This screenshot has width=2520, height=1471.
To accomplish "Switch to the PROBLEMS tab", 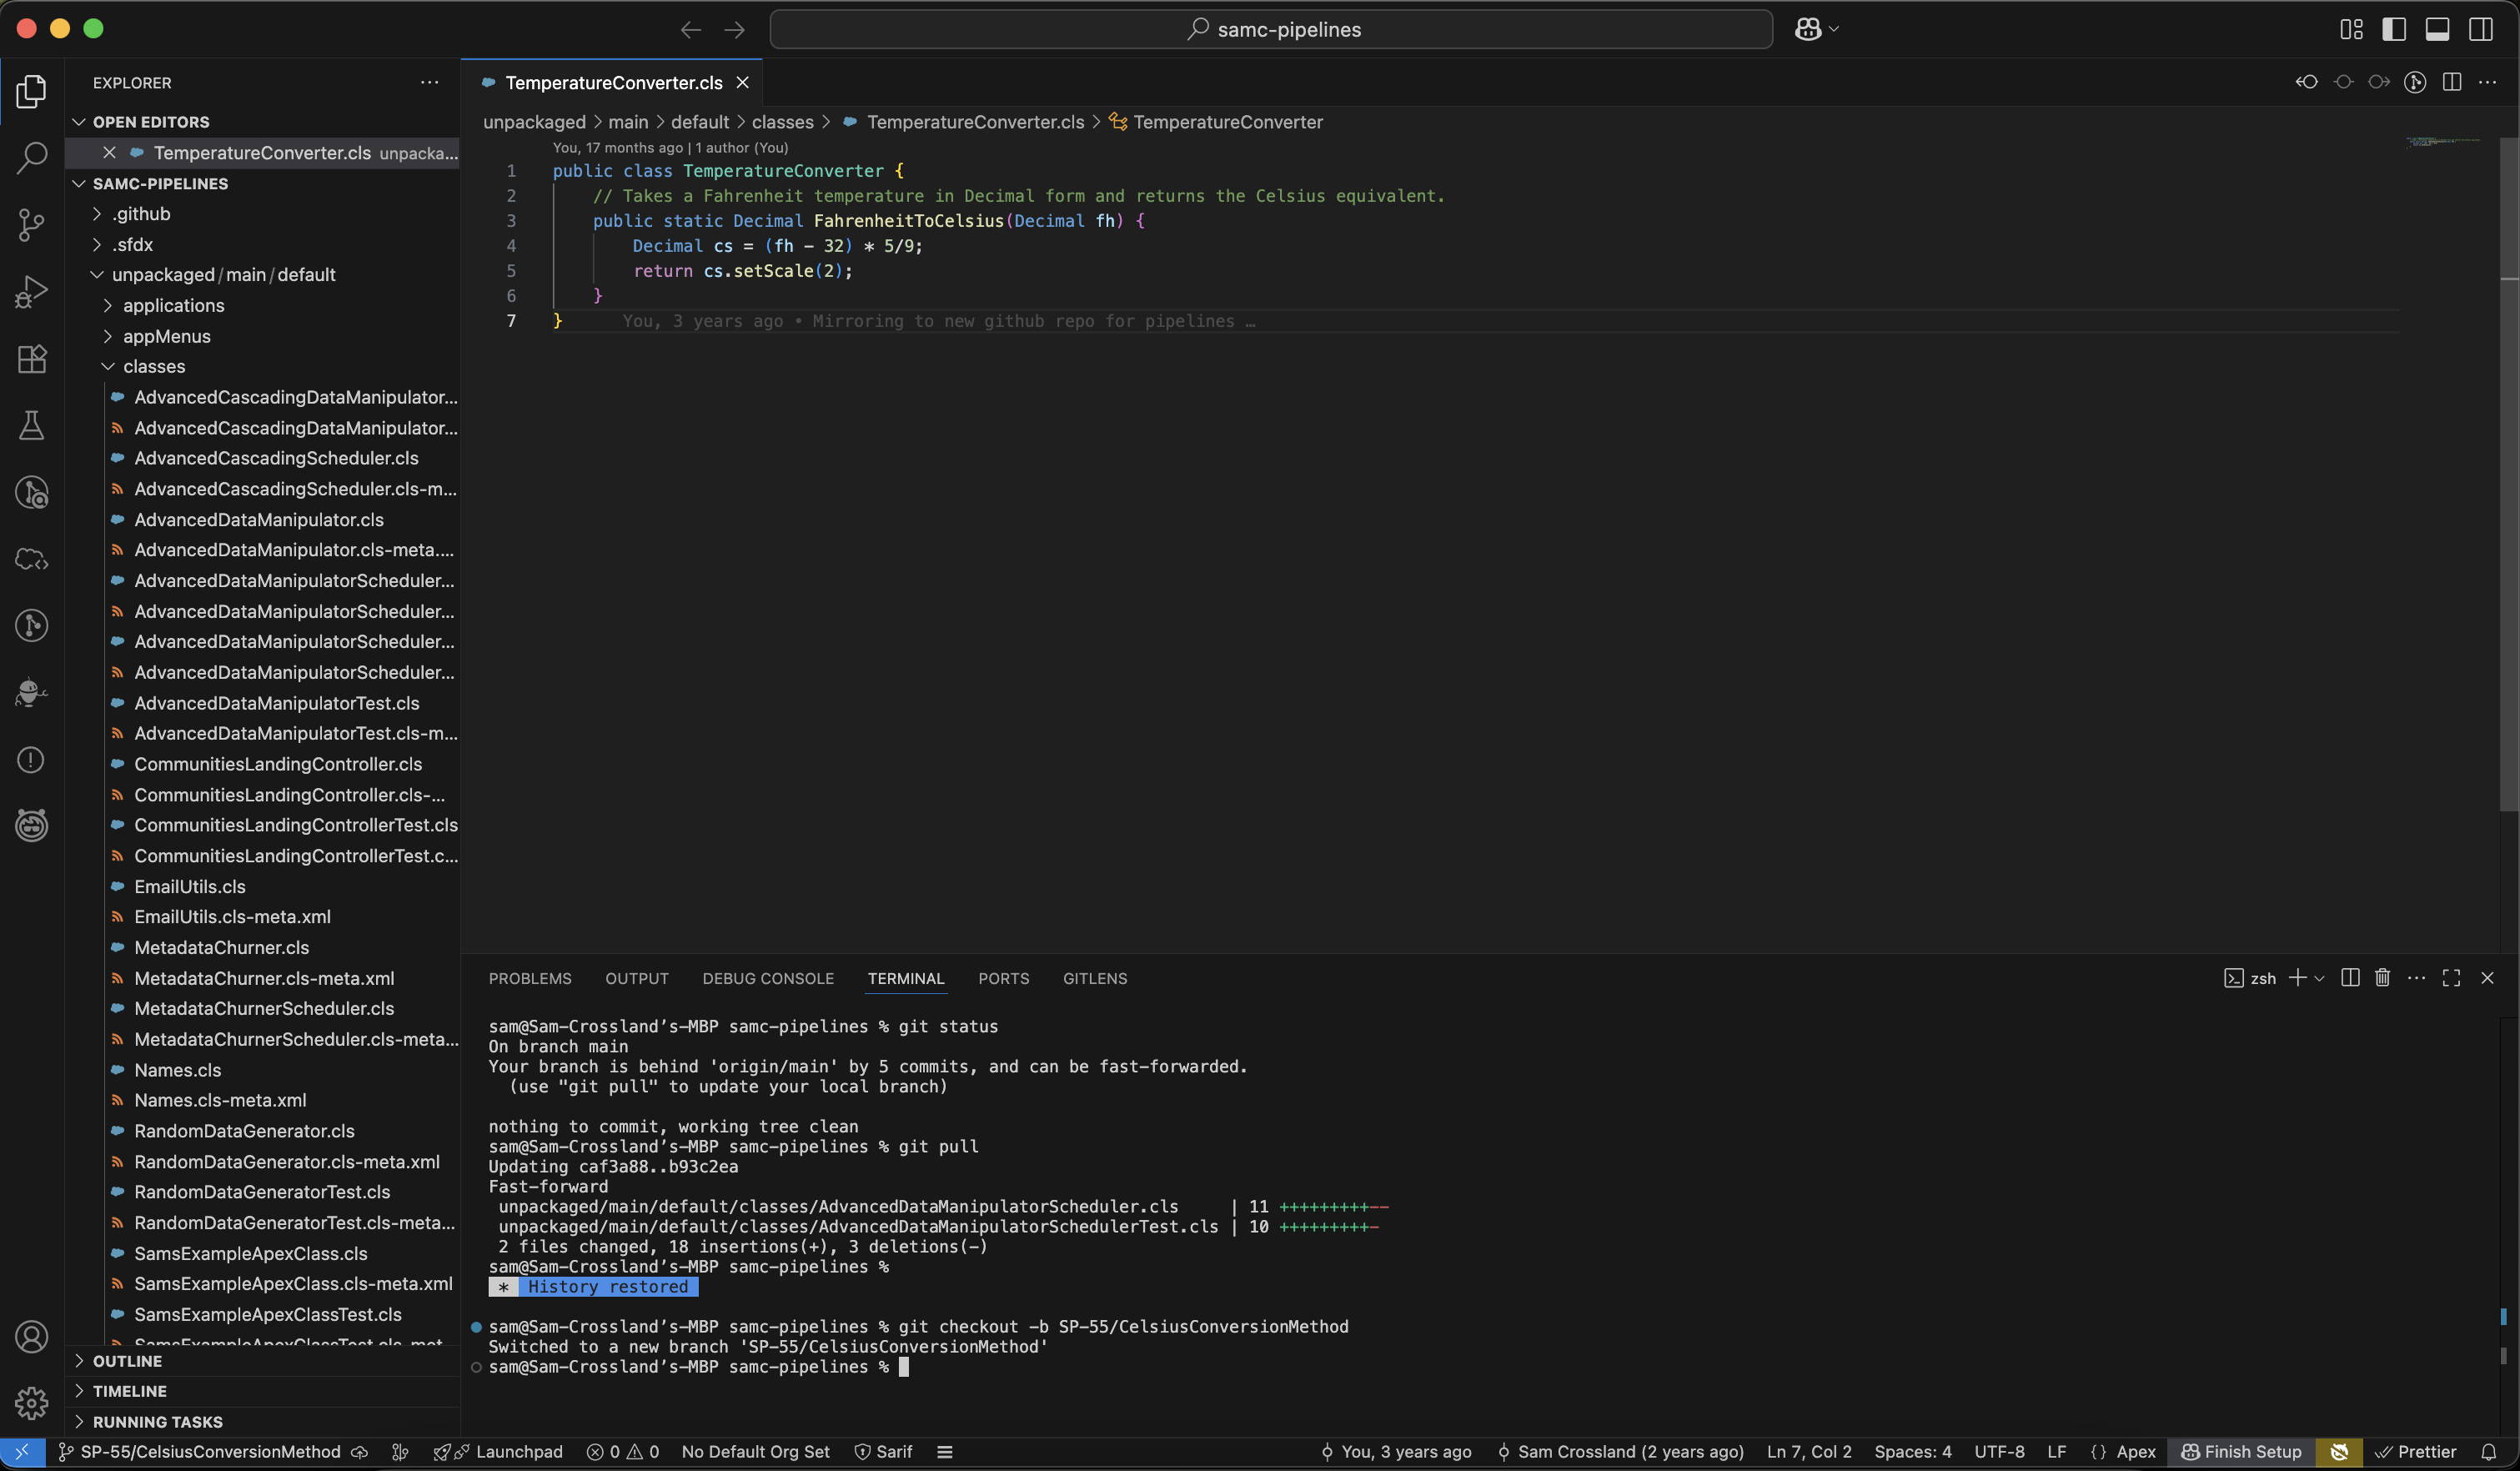I will click(x=530, y=978).
